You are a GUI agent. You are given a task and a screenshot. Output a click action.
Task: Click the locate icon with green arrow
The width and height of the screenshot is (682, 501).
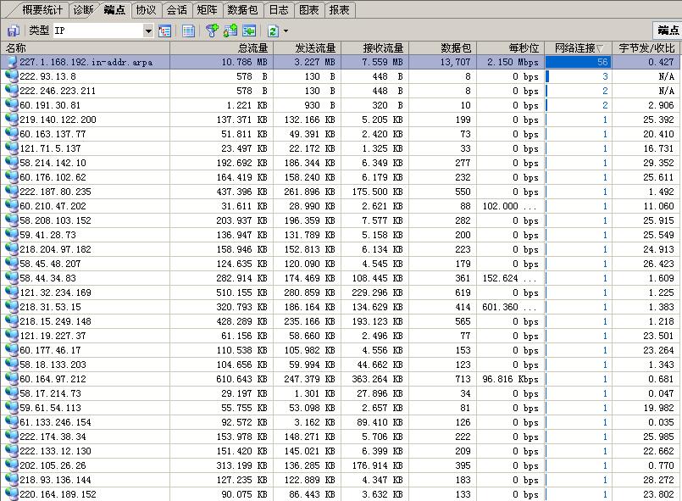click(x=249, y=31)
